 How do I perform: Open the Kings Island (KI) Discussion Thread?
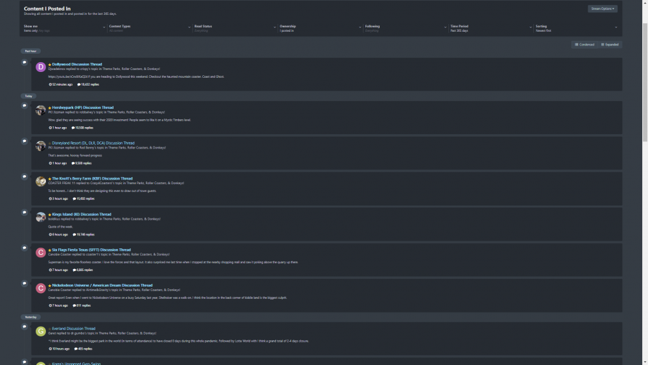coord(82,214)
